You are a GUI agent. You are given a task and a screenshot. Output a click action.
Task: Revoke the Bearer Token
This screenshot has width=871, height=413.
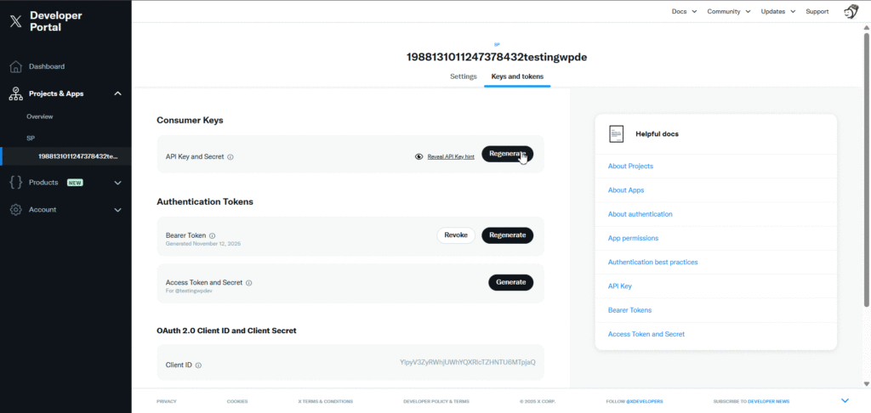pyautogui.click(x=456, y=235)
